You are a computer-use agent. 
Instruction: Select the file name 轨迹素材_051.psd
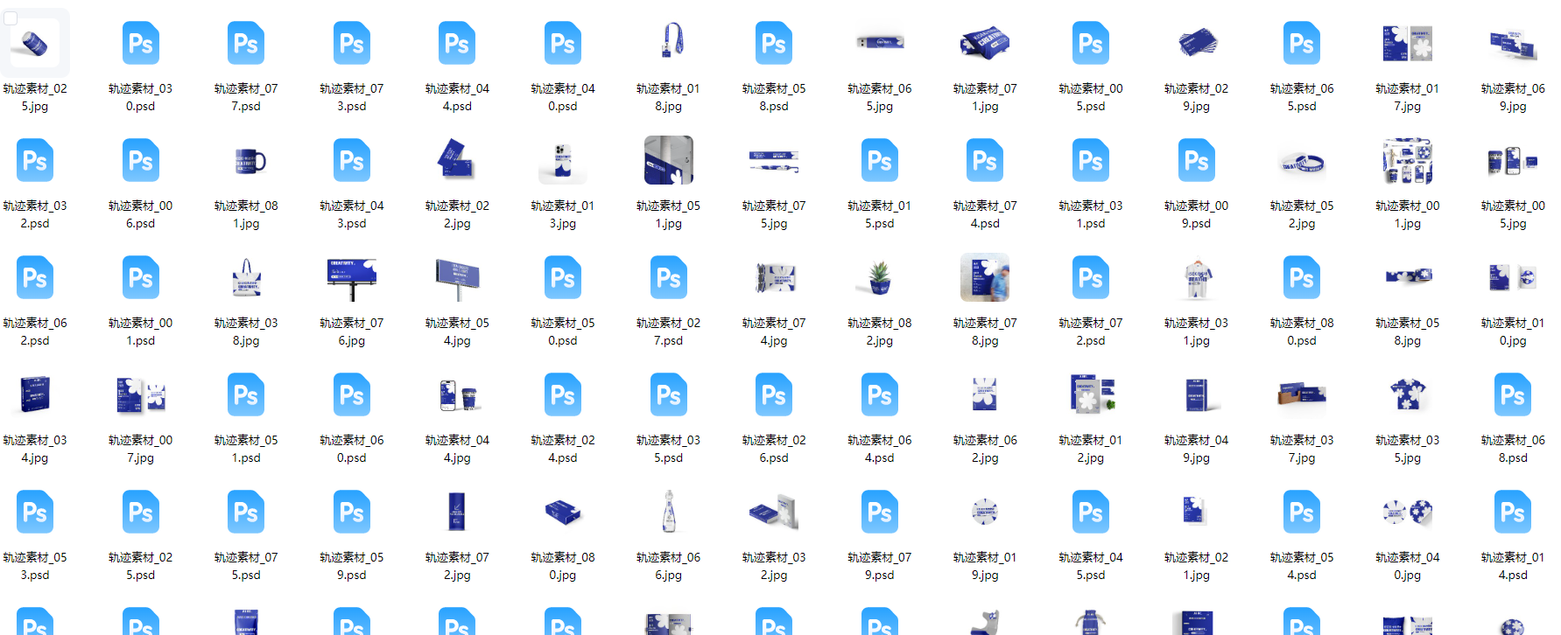click(246, 449)
